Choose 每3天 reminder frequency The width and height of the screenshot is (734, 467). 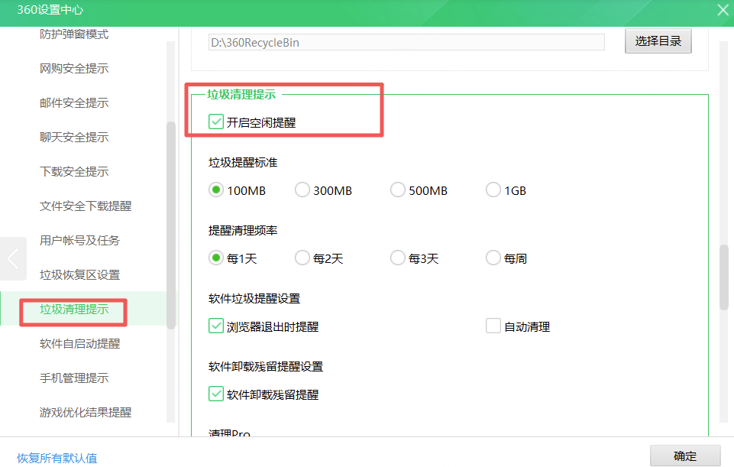397,258
